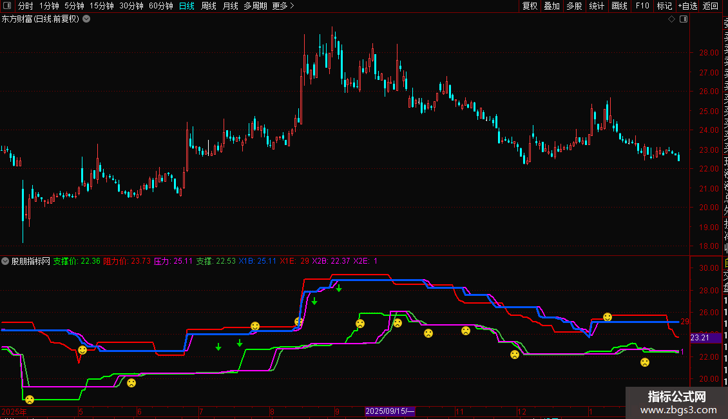Toggle the side panel icon at top-left
This screenshot has width=728, height=419.
point(7,6)
